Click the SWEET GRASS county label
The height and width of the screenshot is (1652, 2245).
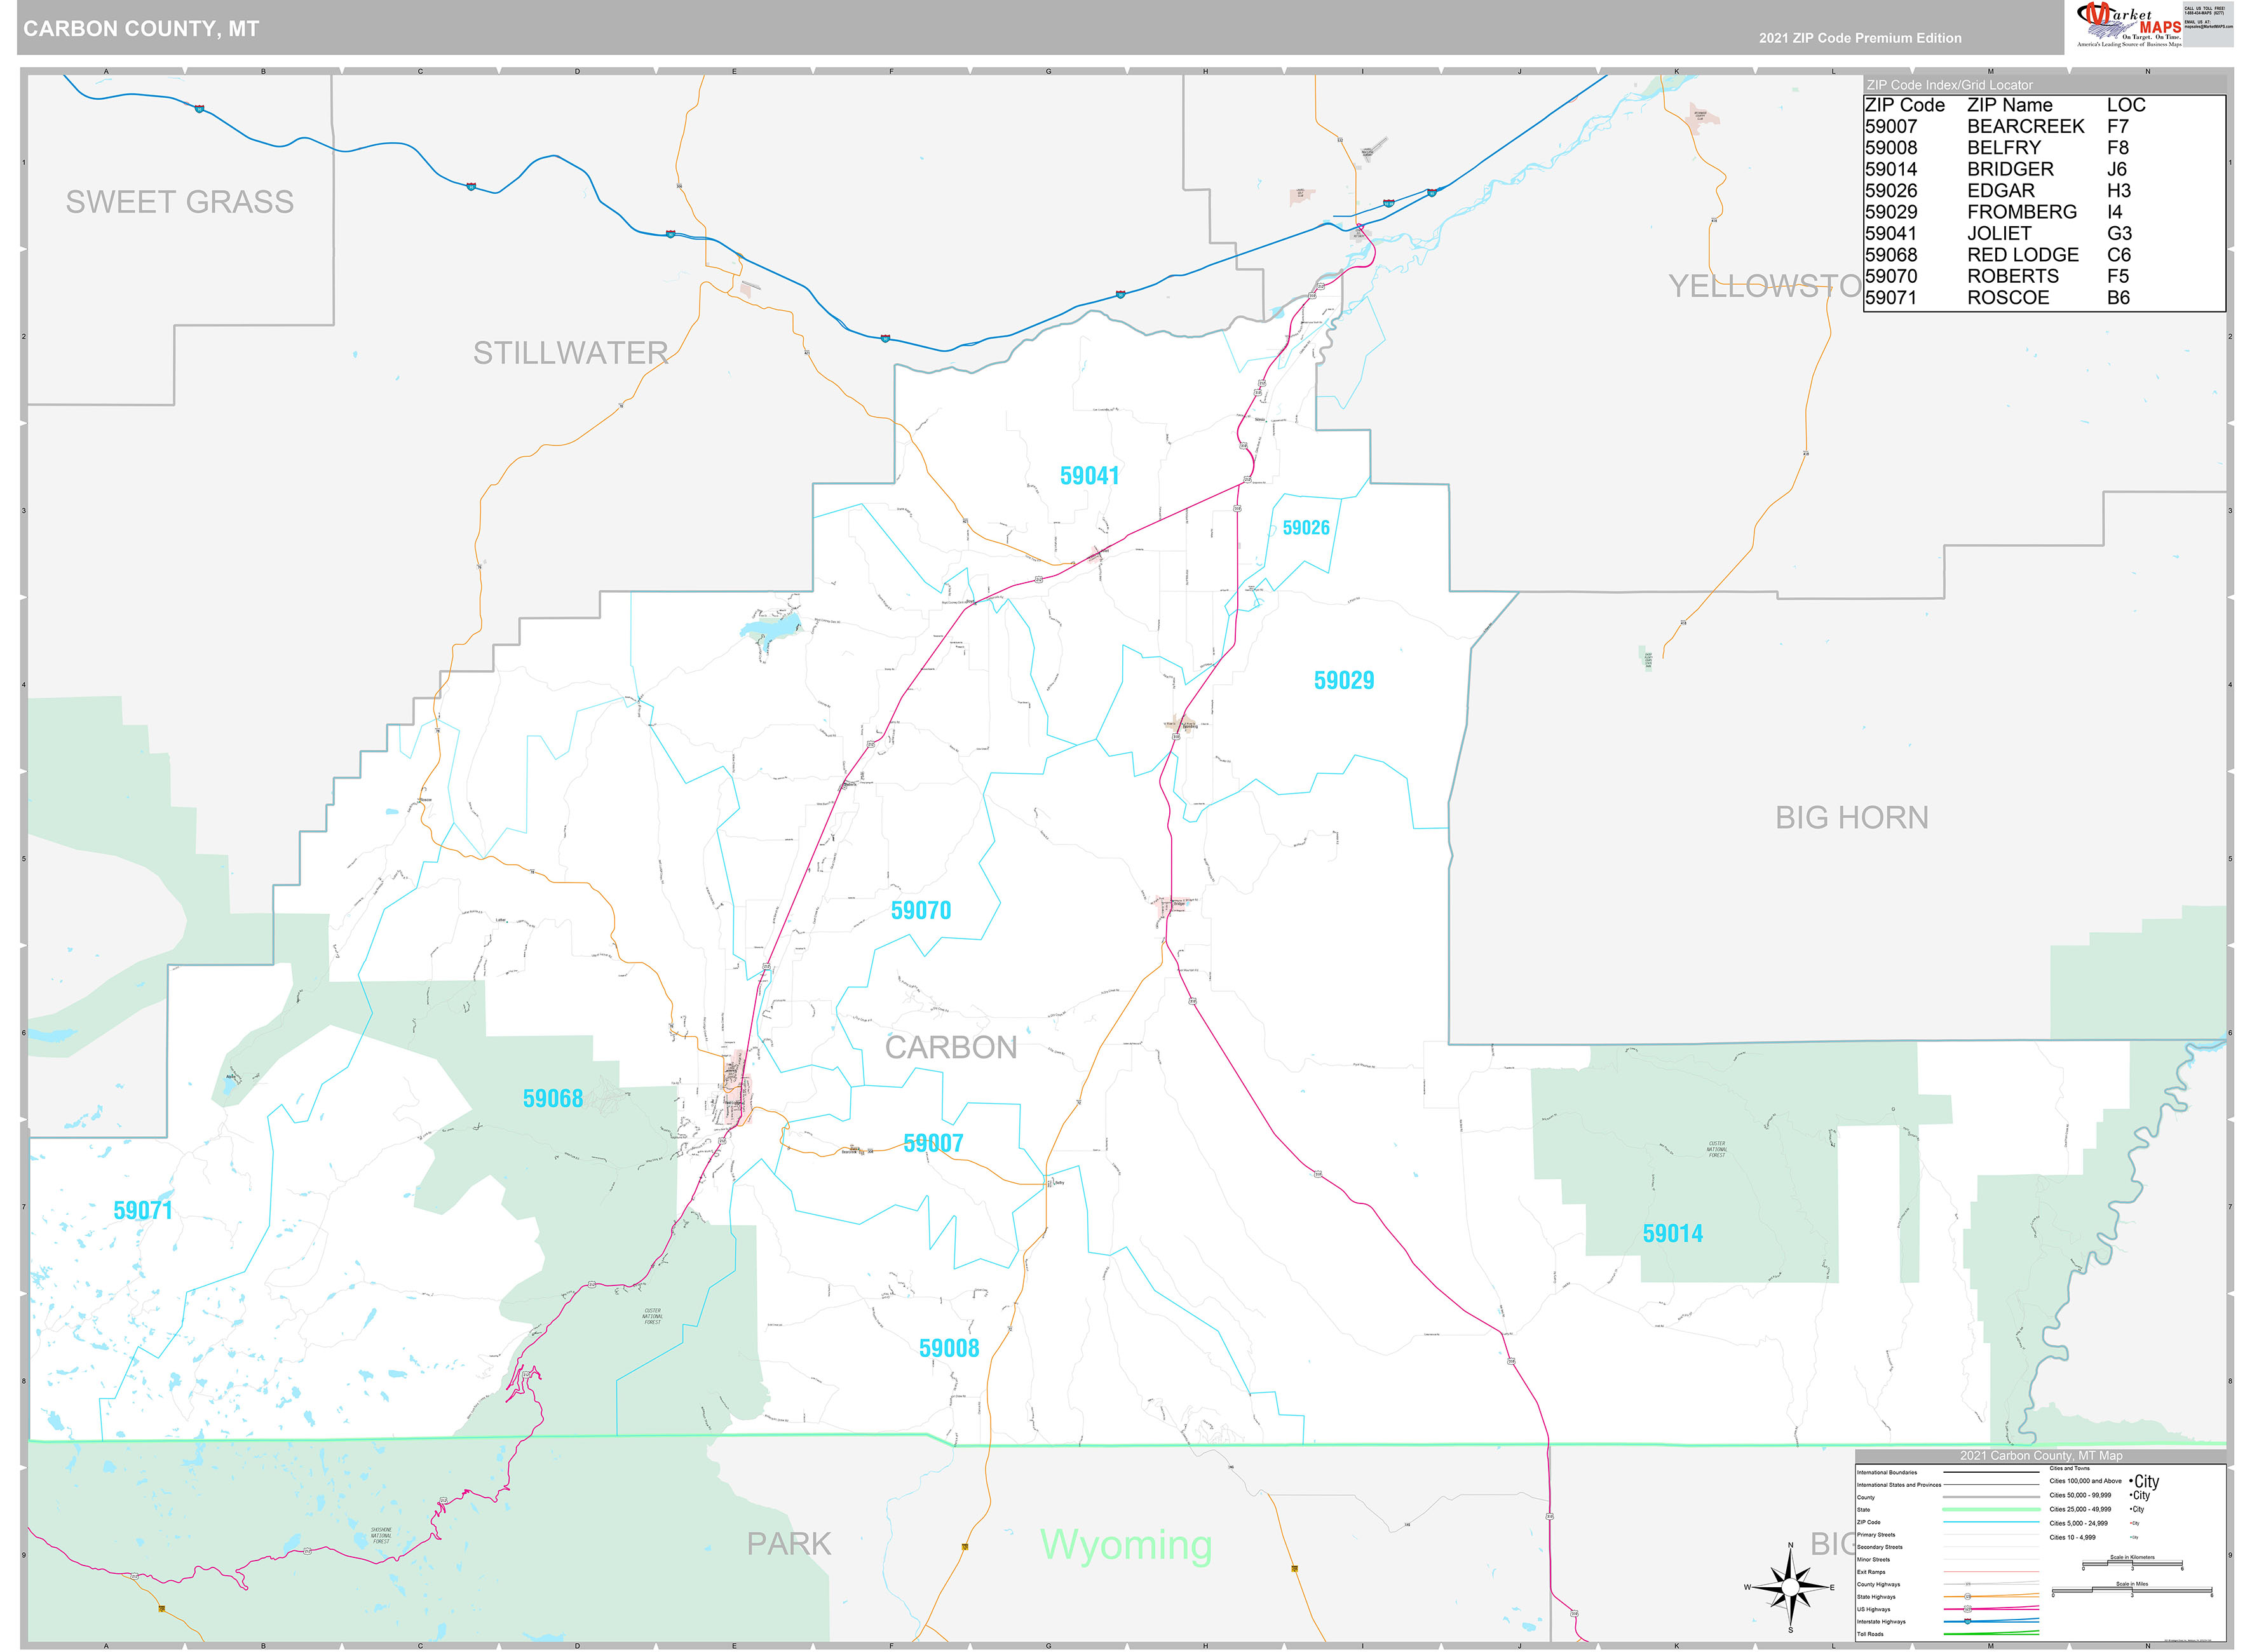[180, 202]
